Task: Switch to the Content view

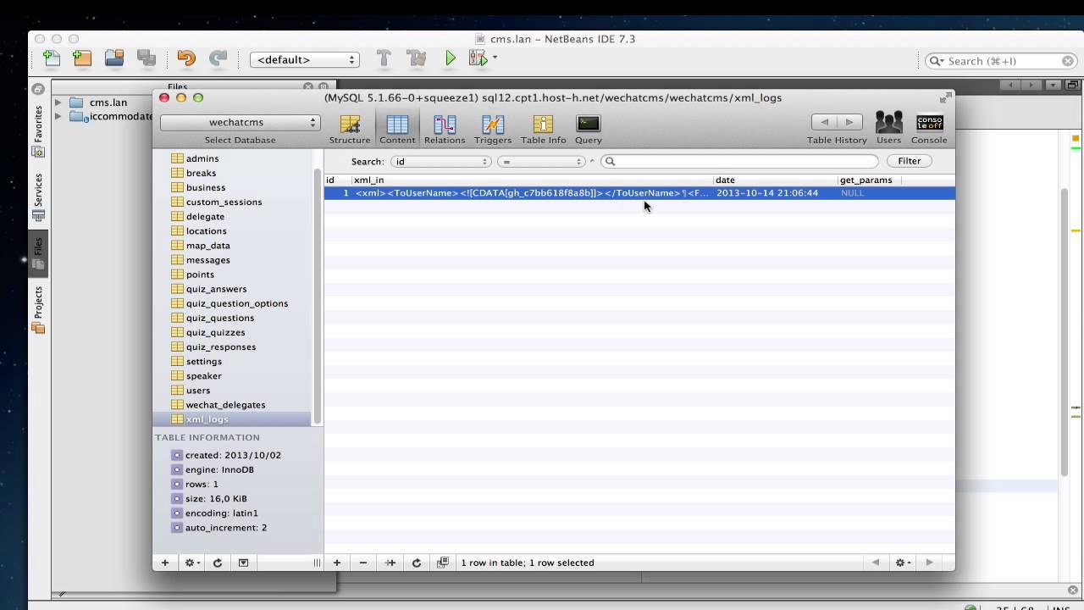Action: point(397,129)
